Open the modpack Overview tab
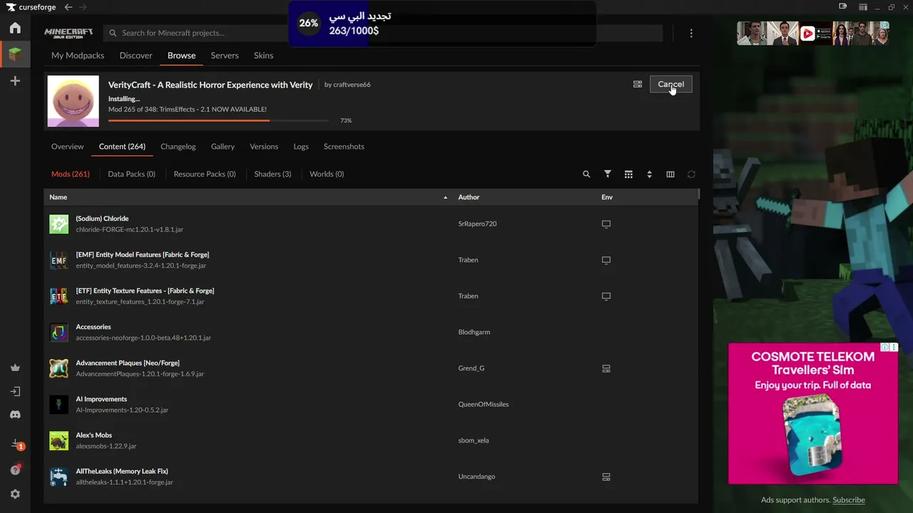Image resolution: width=913 pixels, height=513 pixels. tap(68, 147)
